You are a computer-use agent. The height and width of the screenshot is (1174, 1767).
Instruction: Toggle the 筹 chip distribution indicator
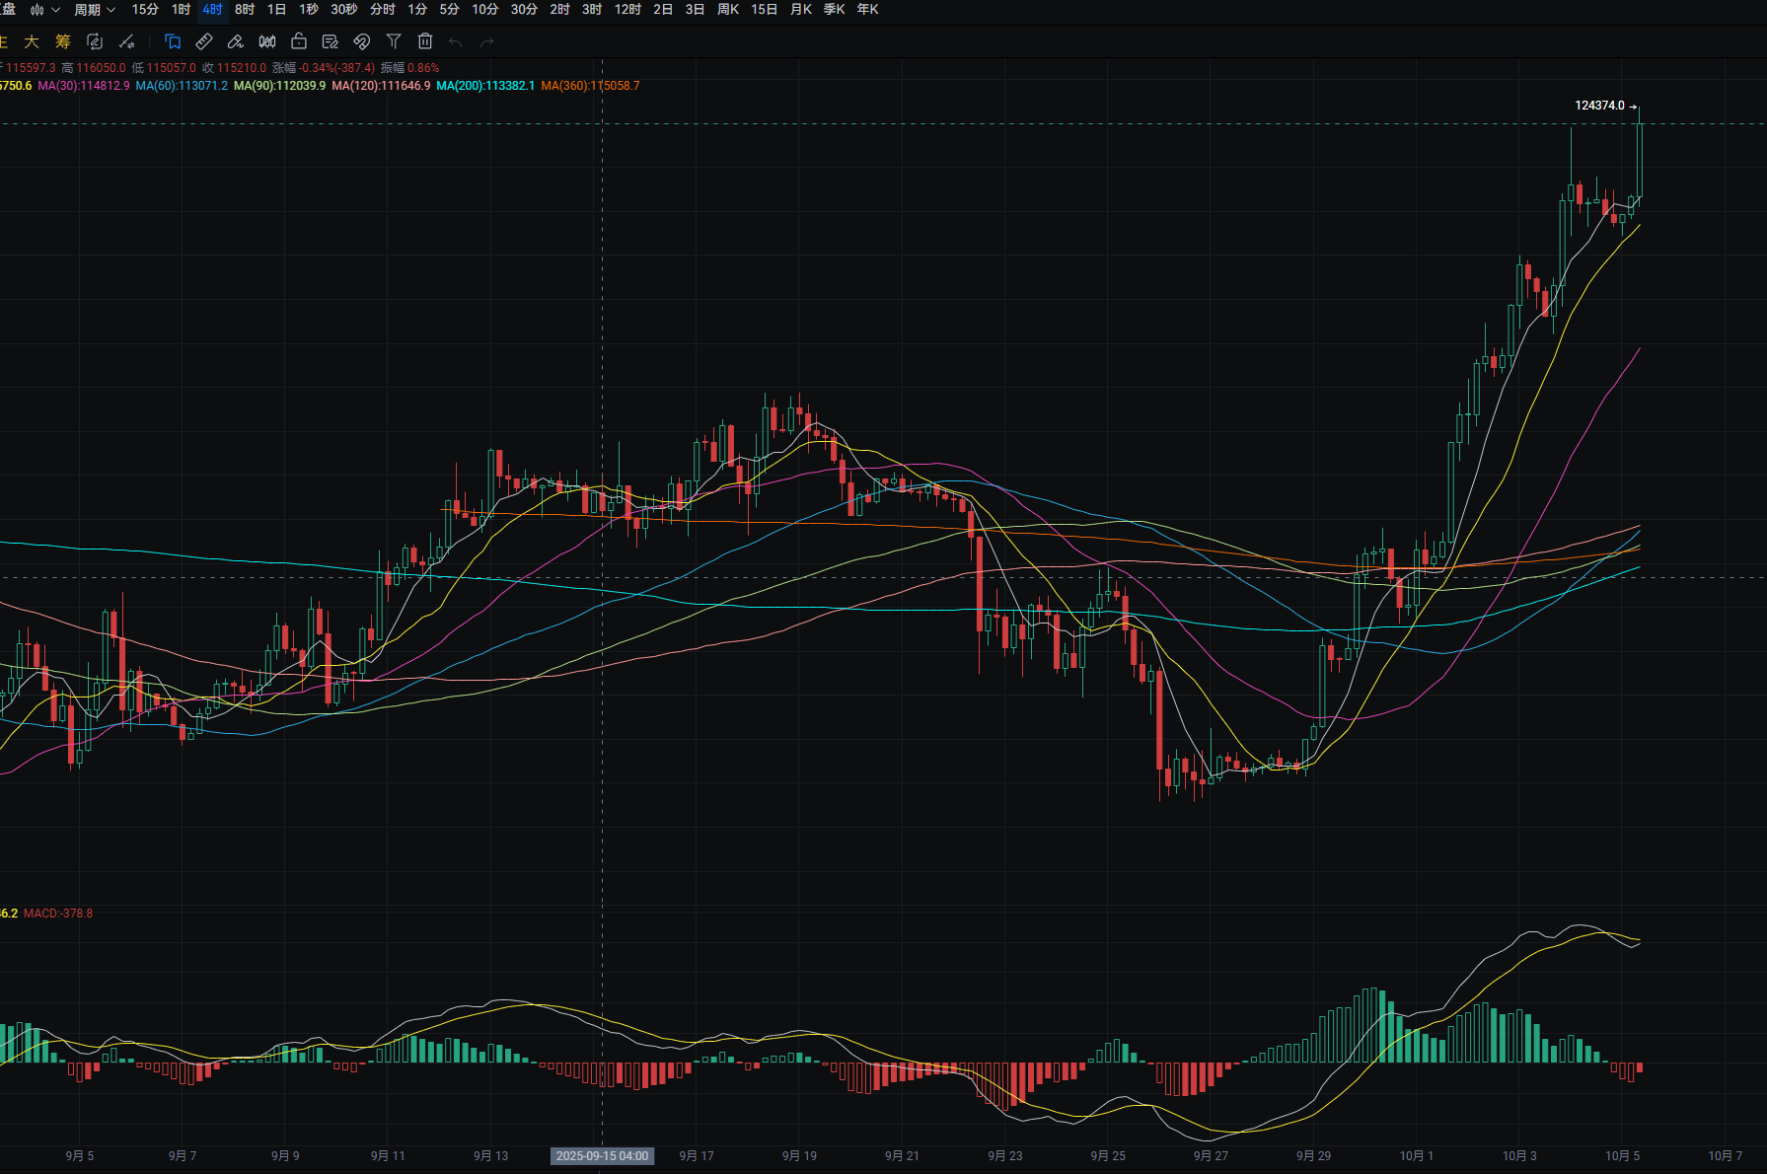(x=63, y=41)
